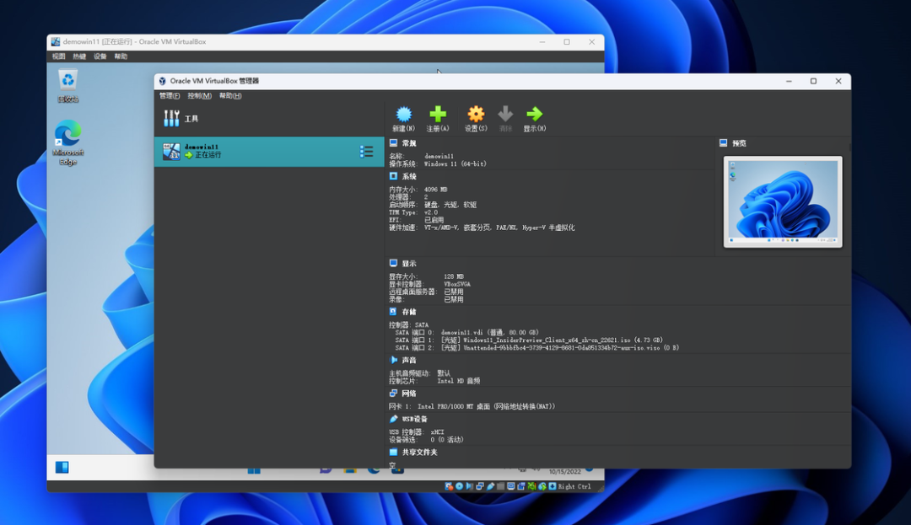Click Right Ctrl host key label in status bar
Screen dimensions: 911x525
[574, 486]
